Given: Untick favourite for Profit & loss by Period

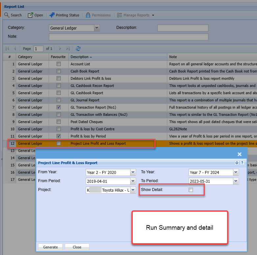Looking at the screenshot, I should click(58, 136).
